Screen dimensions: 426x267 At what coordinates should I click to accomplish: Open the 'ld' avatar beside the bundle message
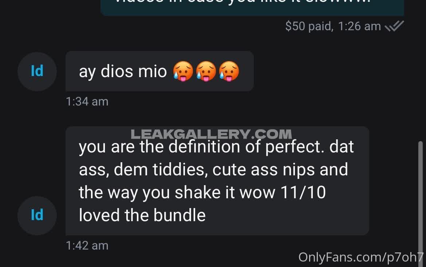37,215
